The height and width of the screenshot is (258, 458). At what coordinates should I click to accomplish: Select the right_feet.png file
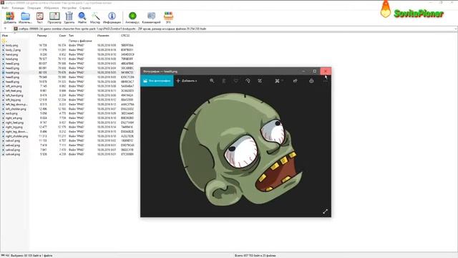coord(14,123)
